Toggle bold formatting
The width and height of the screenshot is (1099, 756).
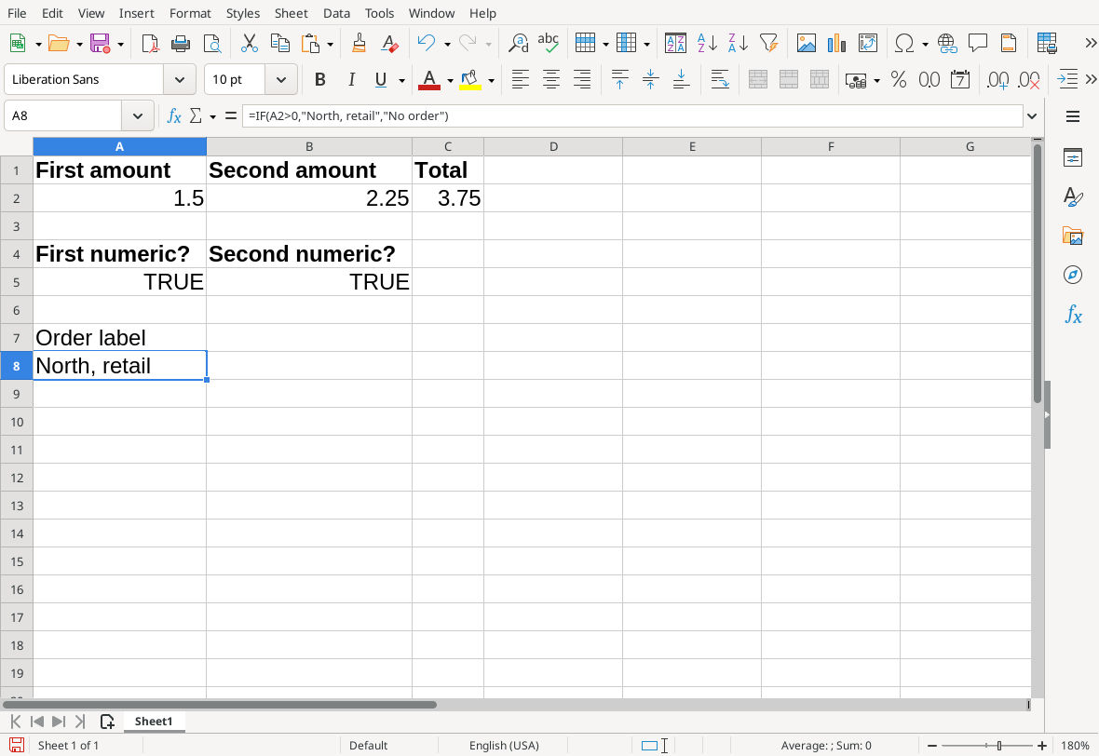click(x=320, y=80)
